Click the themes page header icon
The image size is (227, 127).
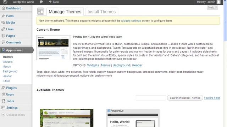40,11
